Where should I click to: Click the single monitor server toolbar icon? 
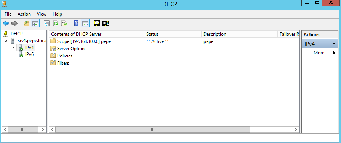[x=97, y=23]
